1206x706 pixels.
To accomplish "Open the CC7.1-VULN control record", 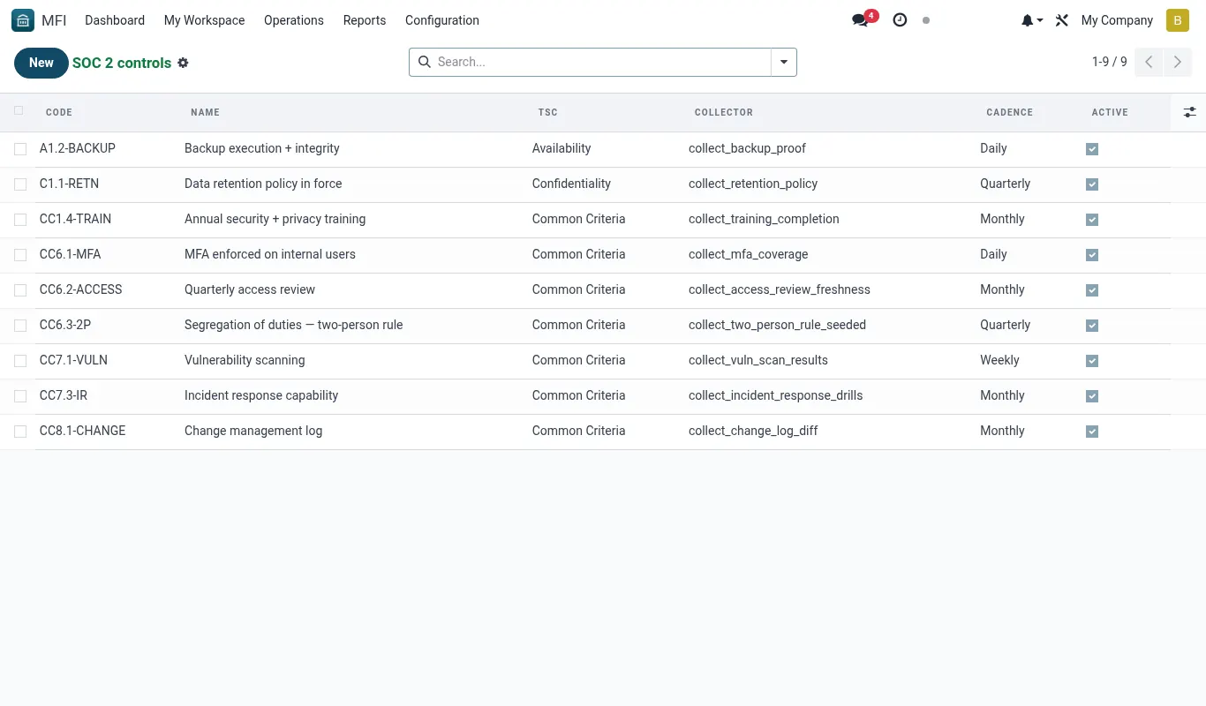I will [x=73, y=360].
